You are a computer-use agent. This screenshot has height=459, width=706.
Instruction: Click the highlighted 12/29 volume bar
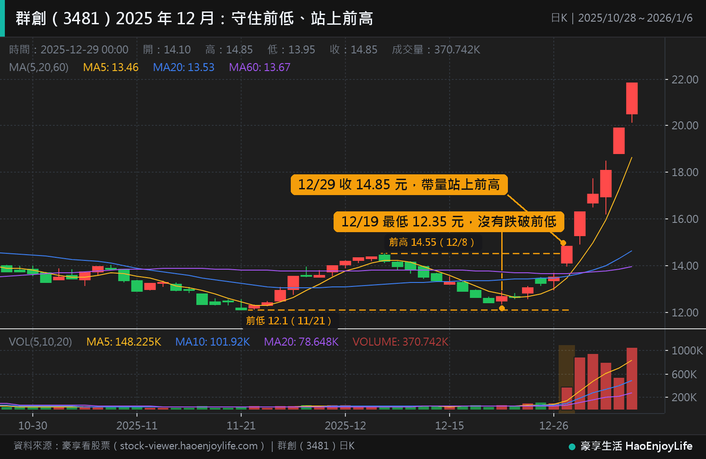point(567,398)
